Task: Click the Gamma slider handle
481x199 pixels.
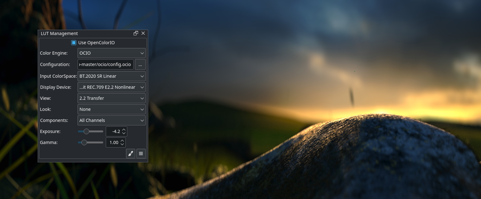Action: (84, 142)
